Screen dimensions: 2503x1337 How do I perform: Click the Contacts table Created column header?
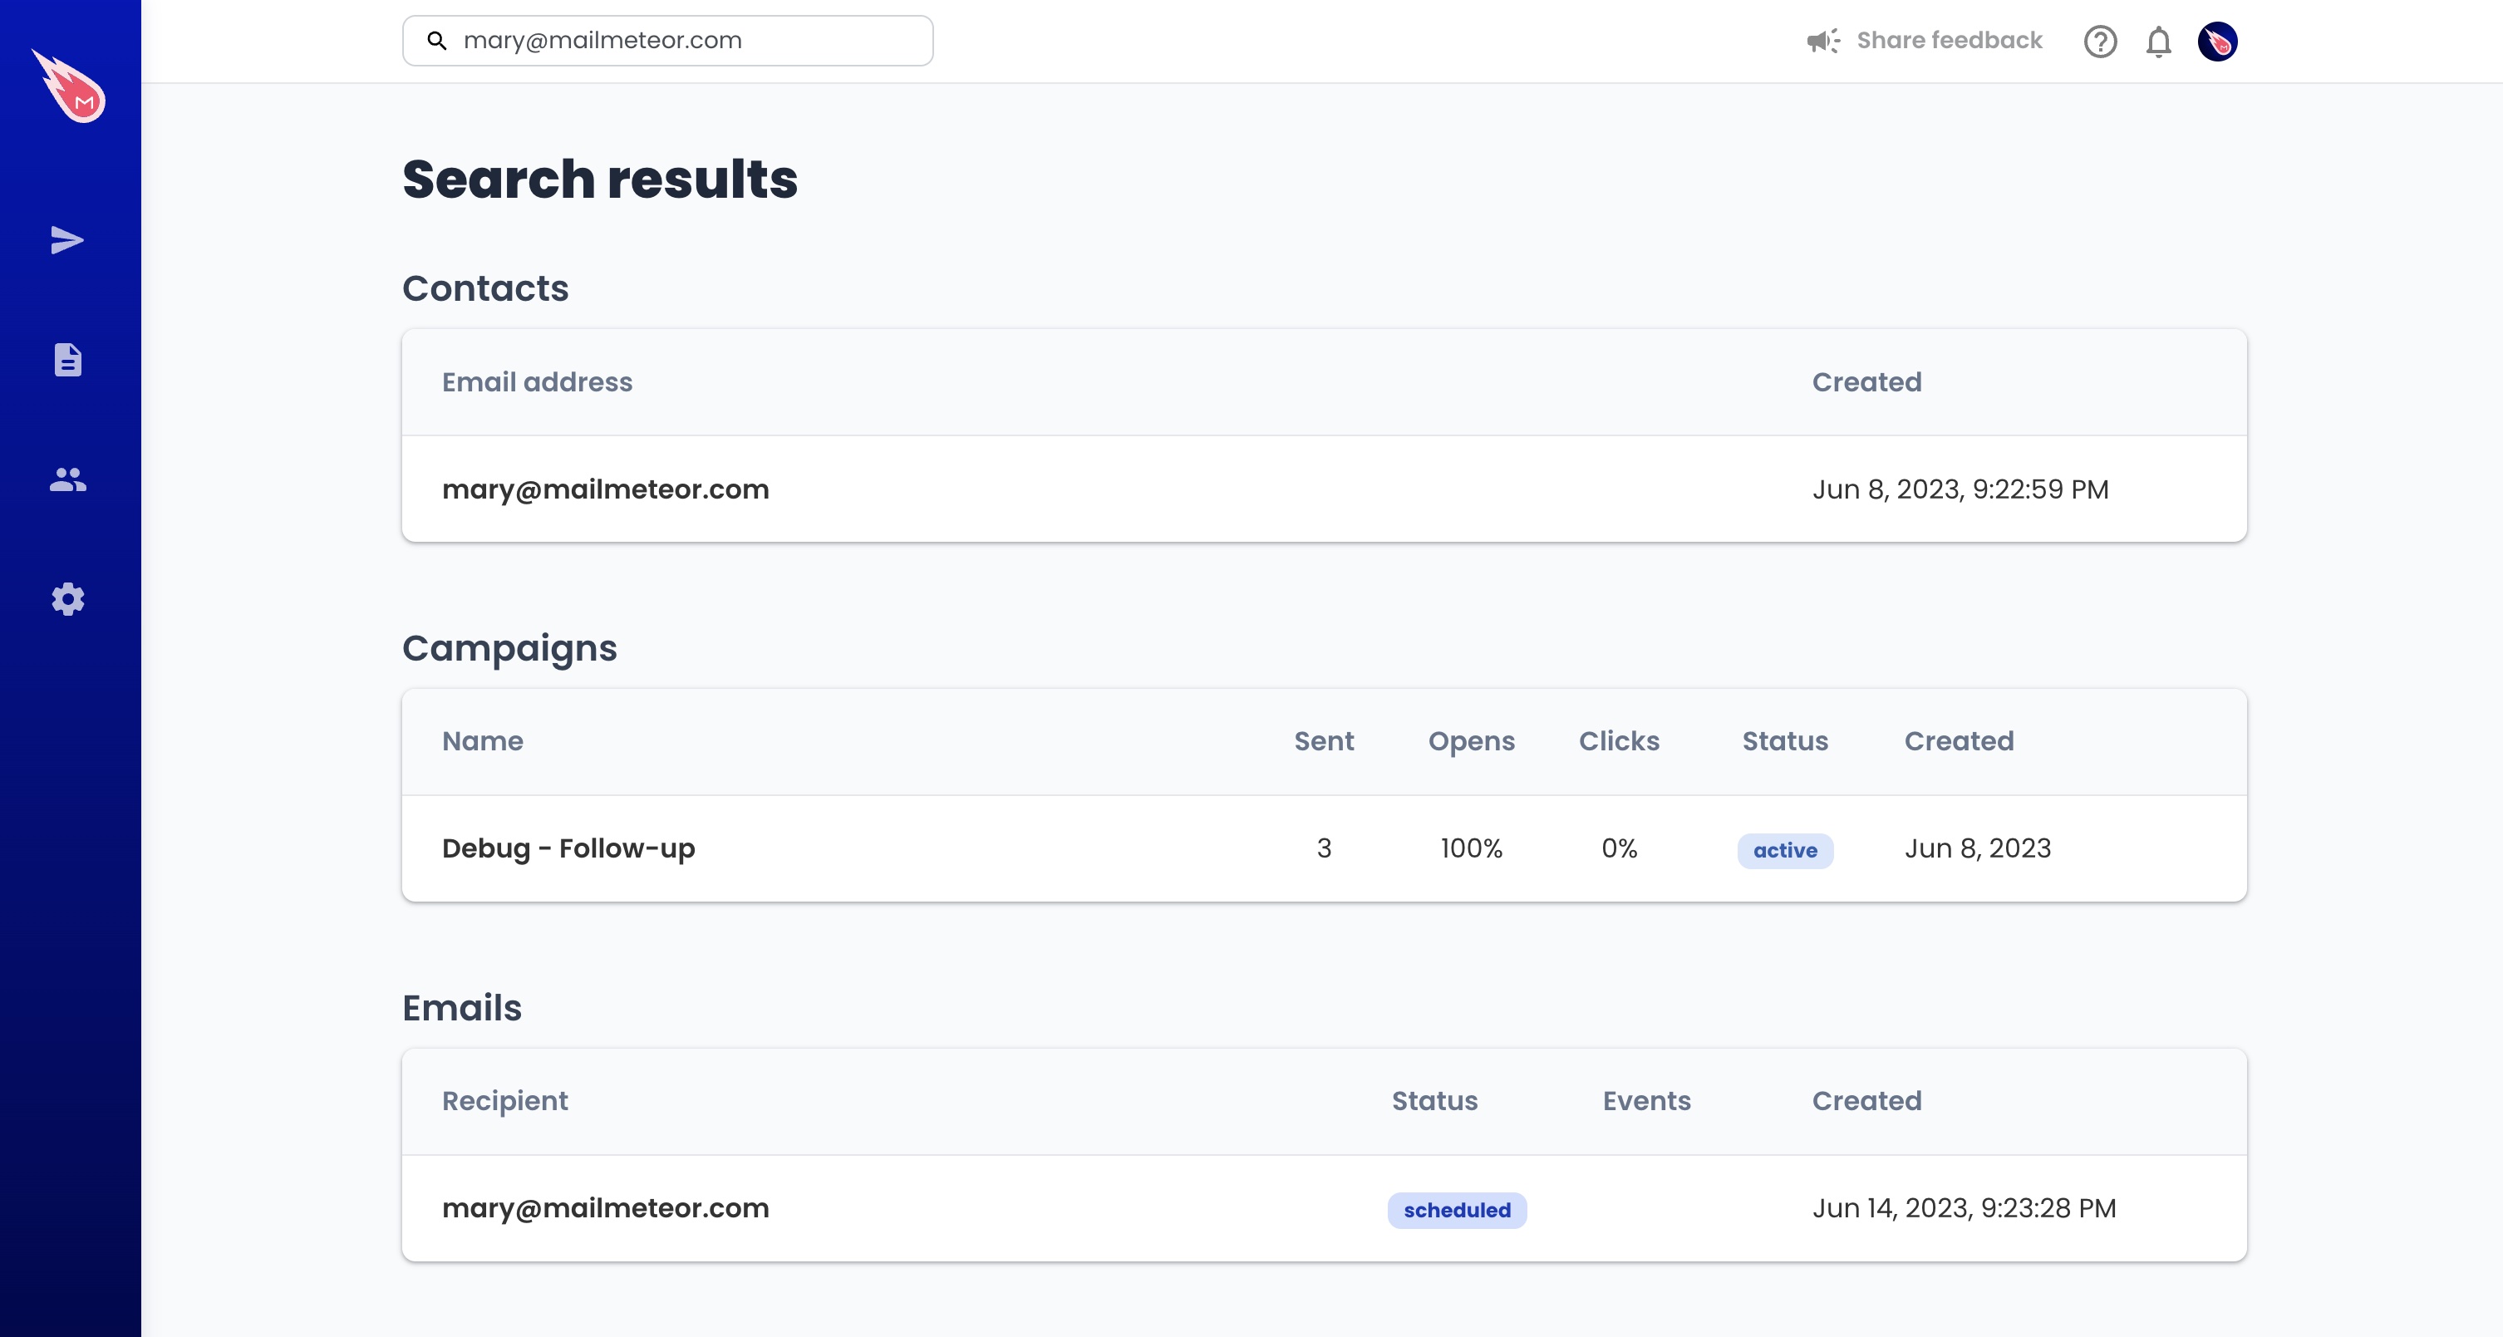pos(1866,382)
